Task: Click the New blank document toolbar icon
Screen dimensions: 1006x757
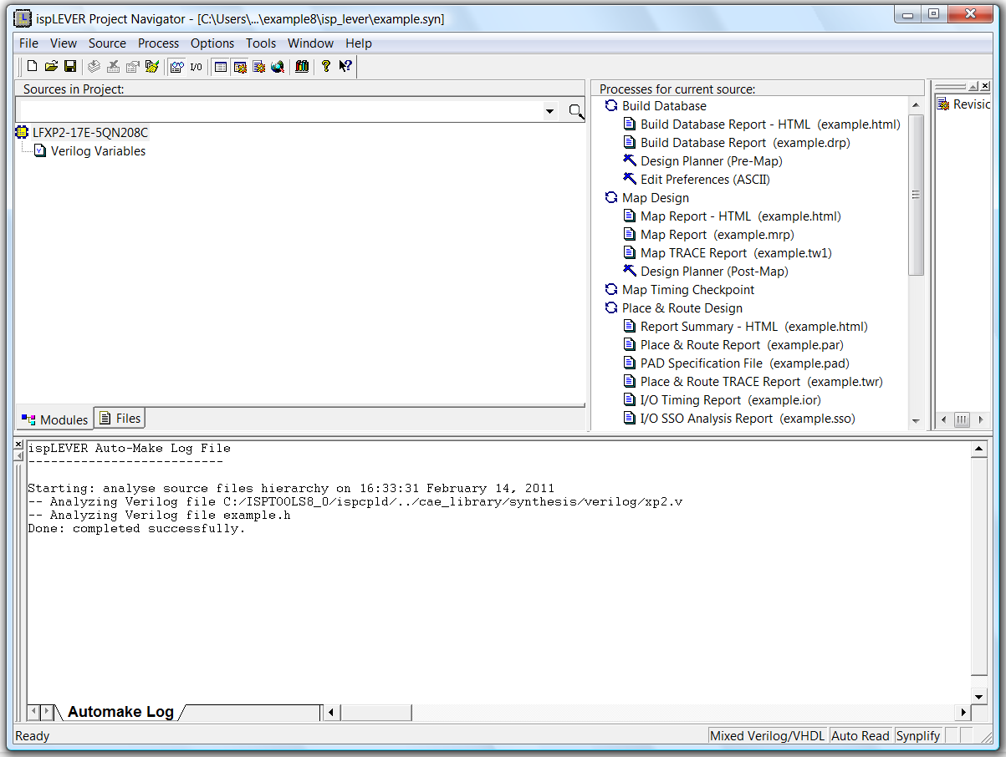Action: (x=33, y=67)
